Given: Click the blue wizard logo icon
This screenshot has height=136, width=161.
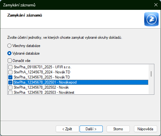Looking at the screenshot, I should [151, 19].
